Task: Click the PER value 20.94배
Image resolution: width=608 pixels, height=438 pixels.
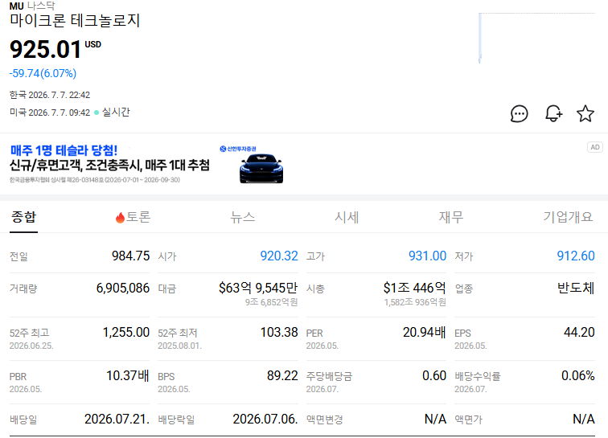Action: tap(425, 332)
